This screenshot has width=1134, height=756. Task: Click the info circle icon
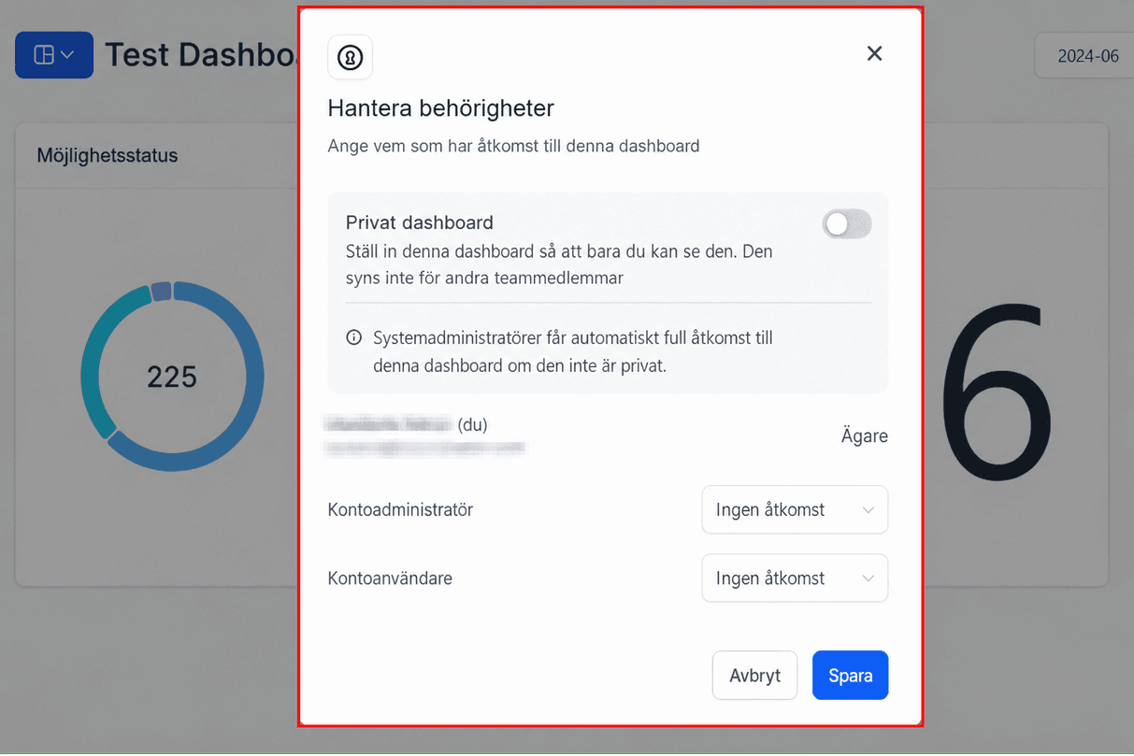coord(353,337)
